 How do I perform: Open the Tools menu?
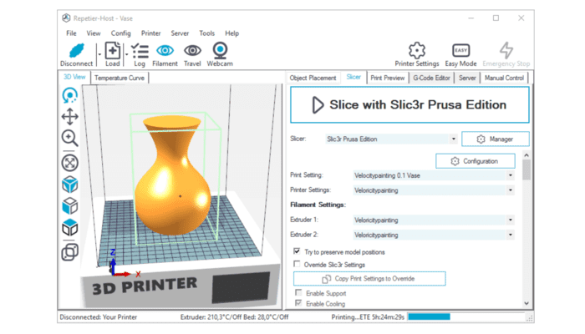coord(206,33)
